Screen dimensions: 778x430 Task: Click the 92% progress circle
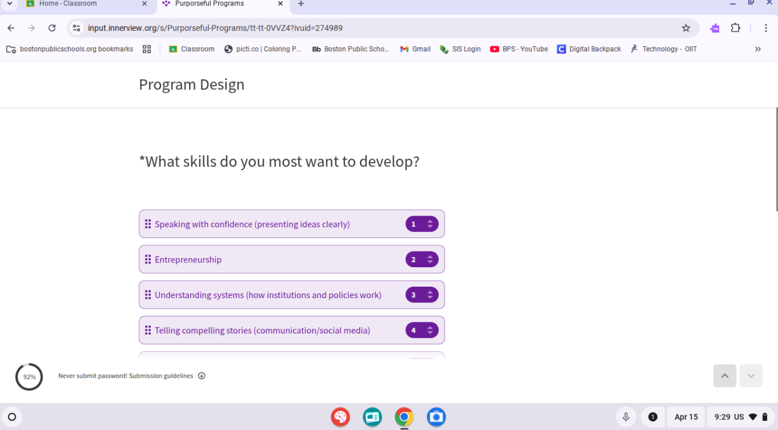pyautogui.click(x=29, y=377)
